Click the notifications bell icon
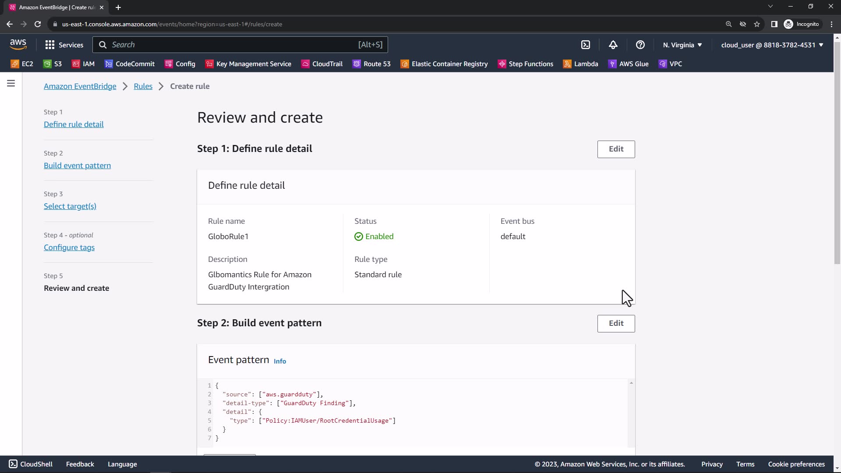 [613, 45]
